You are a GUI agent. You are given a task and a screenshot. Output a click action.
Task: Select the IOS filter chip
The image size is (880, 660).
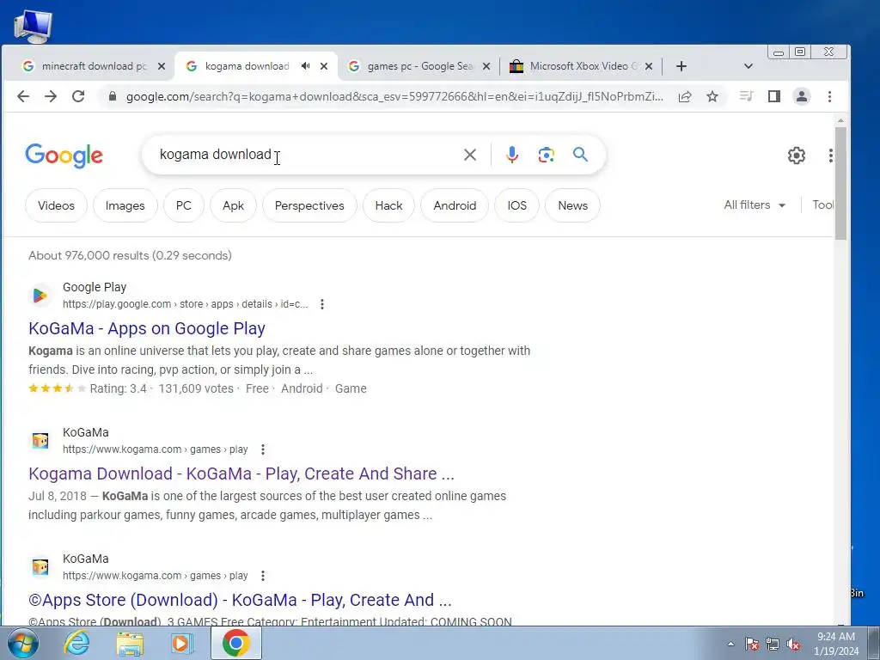coord(516,205)
